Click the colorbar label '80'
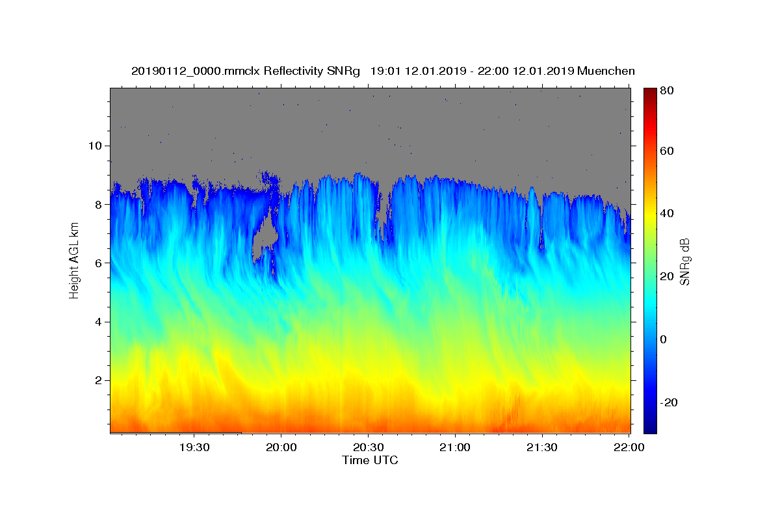 point(668,91)
